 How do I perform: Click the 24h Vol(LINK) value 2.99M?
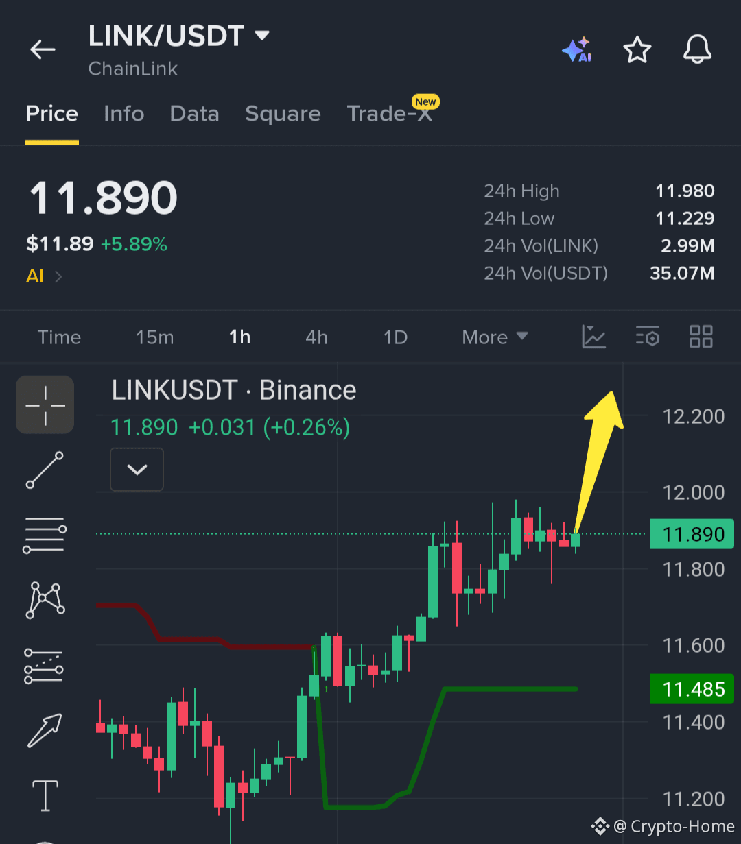689,246
